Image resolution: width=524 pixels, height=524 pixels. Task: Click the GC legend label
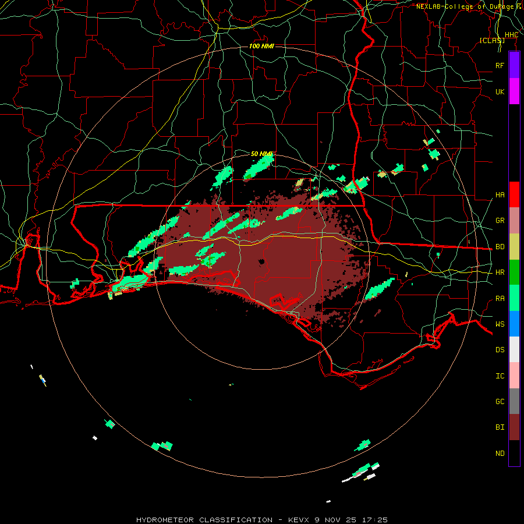500,402
